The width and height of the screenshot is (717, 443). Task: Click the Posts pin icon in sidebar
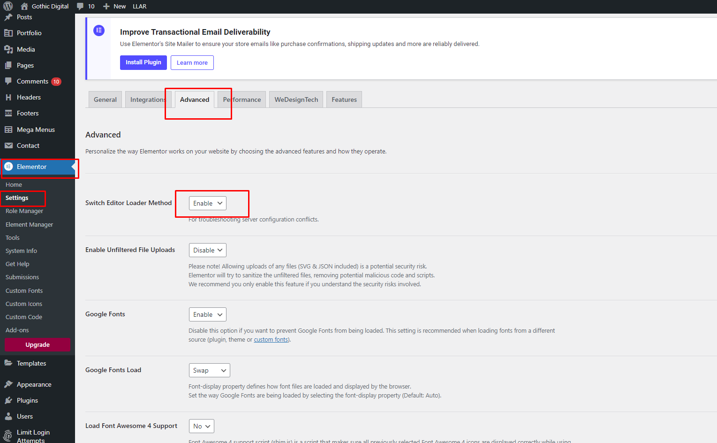tap(8, 17)
